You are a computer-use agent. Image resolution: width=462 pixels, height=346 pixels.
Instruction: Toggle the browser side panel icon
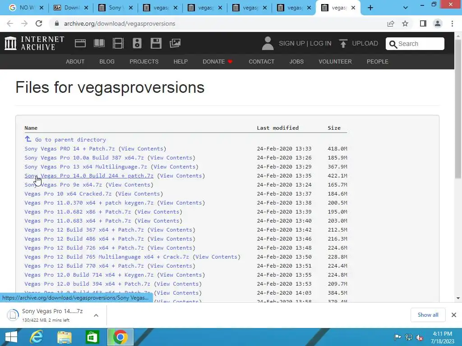tap(423, 23)
